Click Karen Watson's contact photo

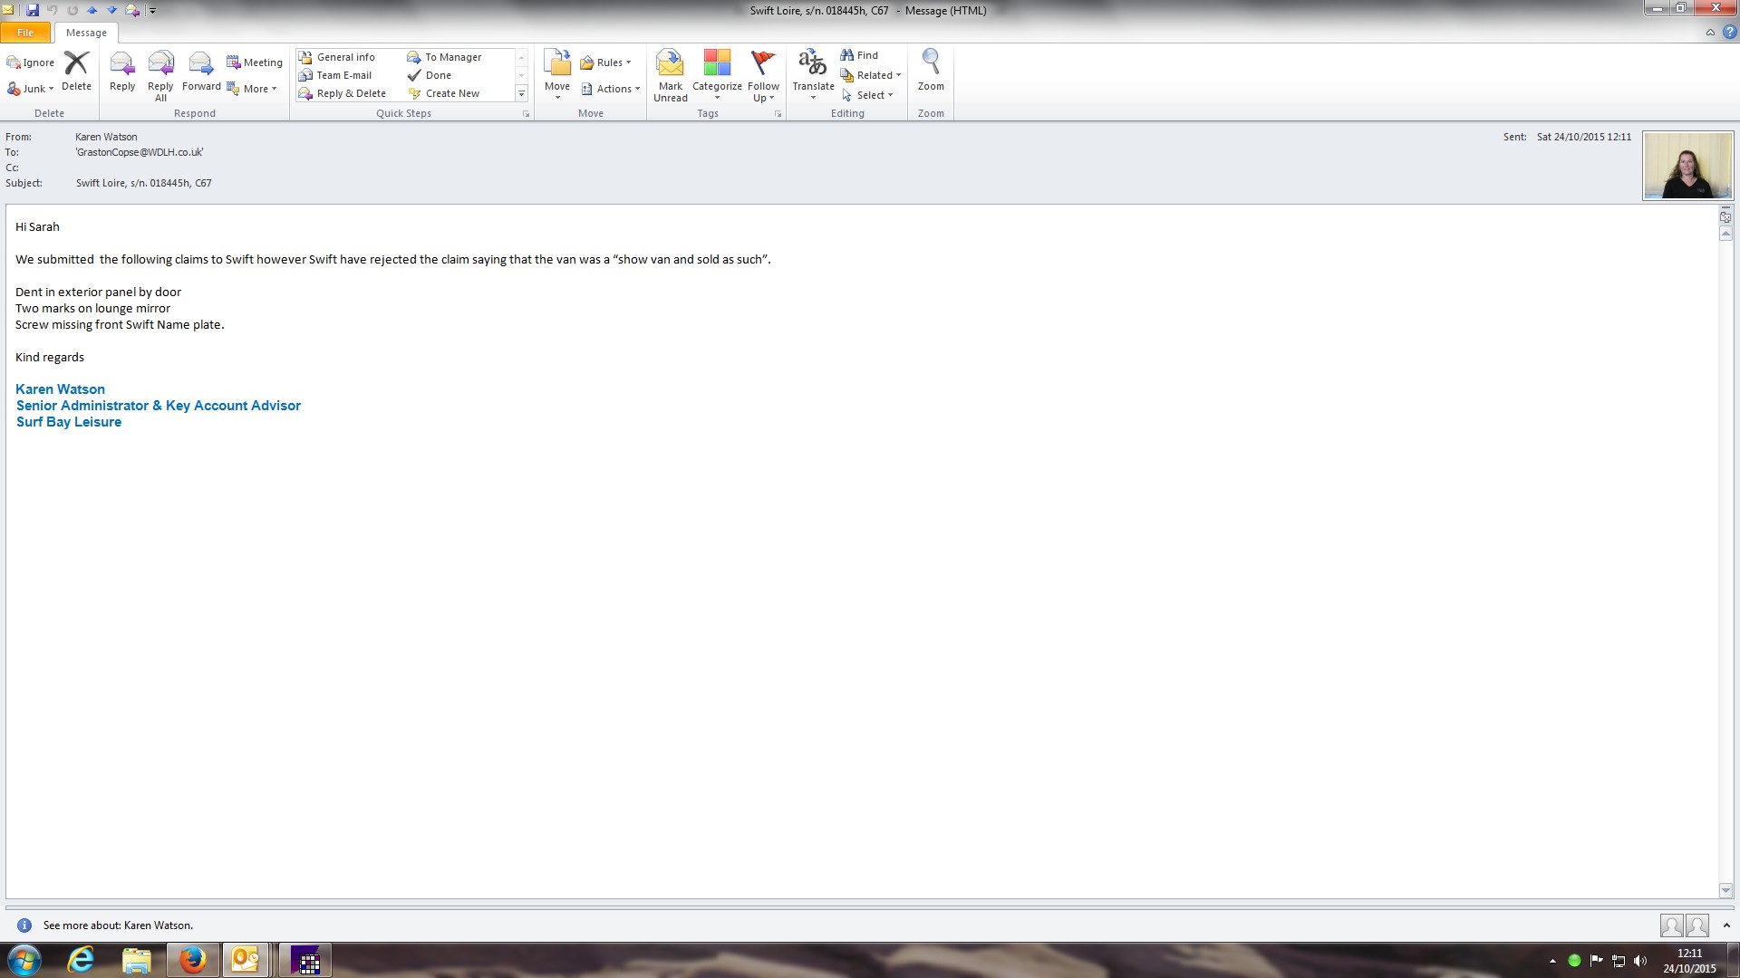(x=1687, y=166)
